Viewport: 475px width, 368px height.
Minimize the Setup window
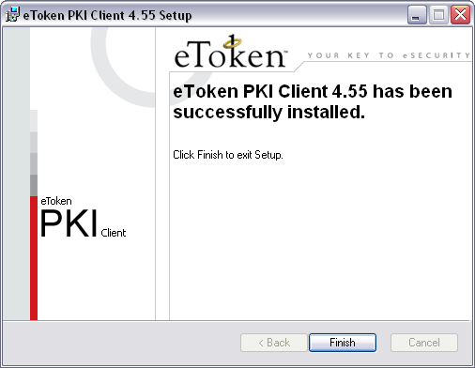[417, 15]
